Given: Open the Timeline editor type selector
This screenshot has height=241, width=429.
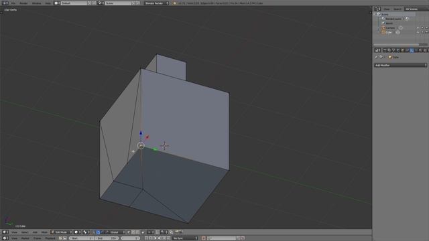Looking at the screenshot, I should tap(5, 238).
